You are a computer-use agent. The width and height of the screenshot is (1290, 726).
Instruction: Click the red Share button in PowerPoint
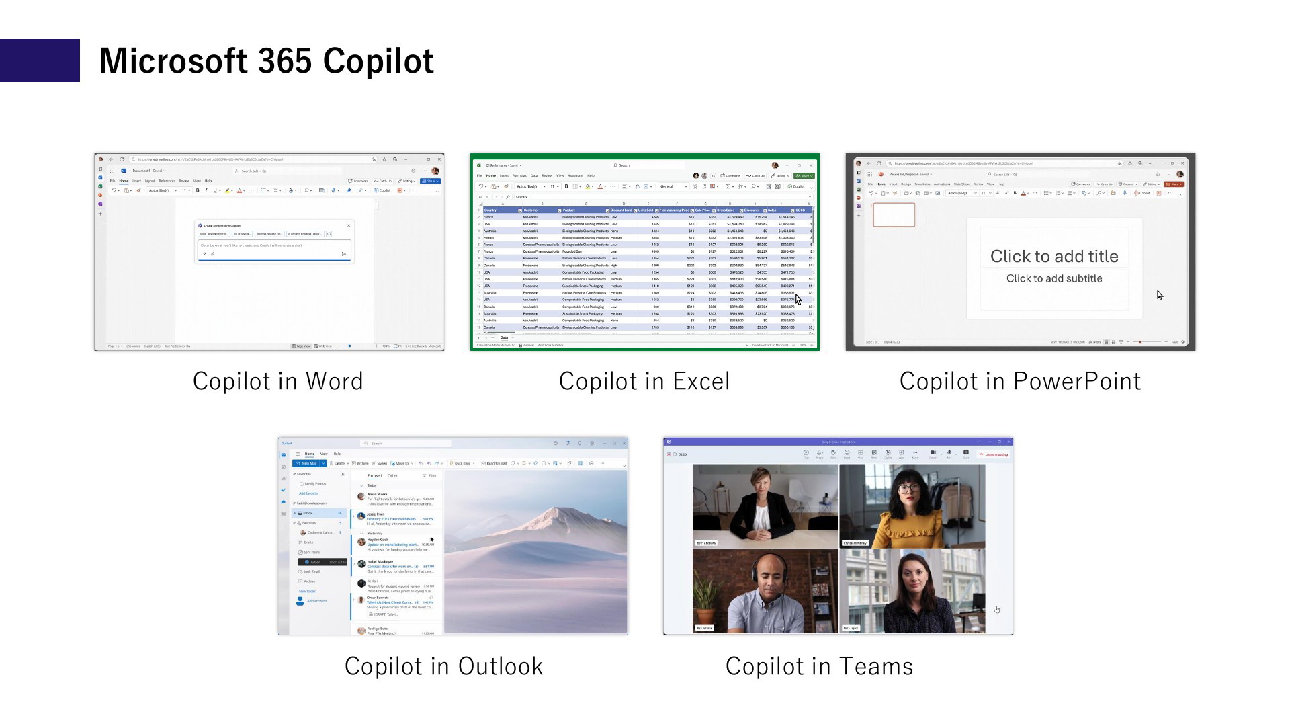point(1174,184)
